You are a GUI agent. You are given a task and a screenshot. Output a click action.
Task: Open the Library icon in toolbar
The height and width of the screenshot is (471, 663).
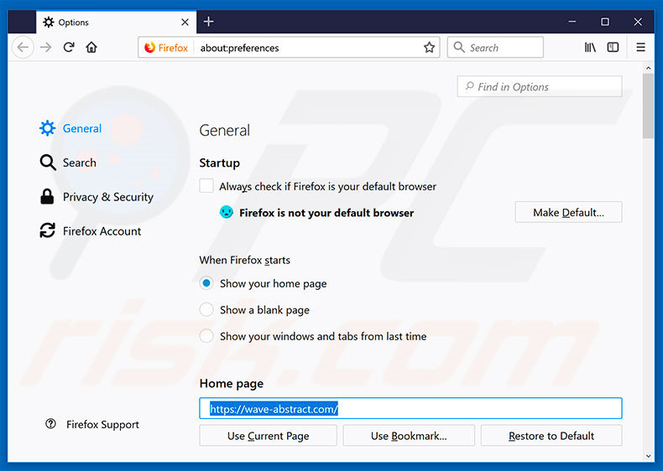[591, 48]
